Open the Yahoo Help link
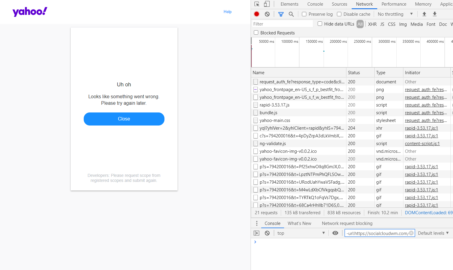 pos(227,12)
